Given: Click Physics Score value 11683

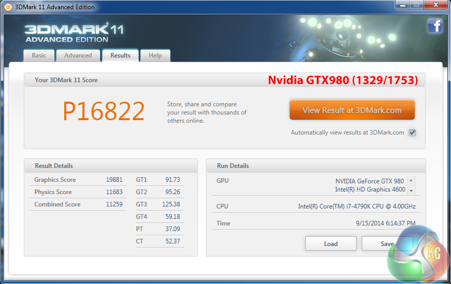Looking at the screenshot, I should [114, 192].
